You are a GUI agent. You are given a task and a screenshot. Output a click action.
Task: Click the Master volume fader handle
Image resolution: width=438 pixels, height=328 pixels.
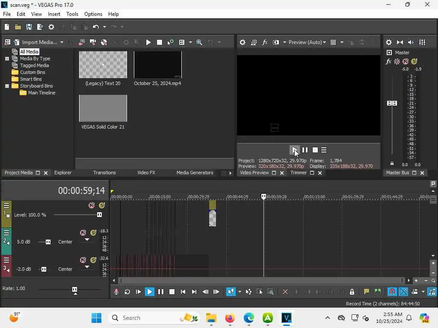(x=392, y=103)
